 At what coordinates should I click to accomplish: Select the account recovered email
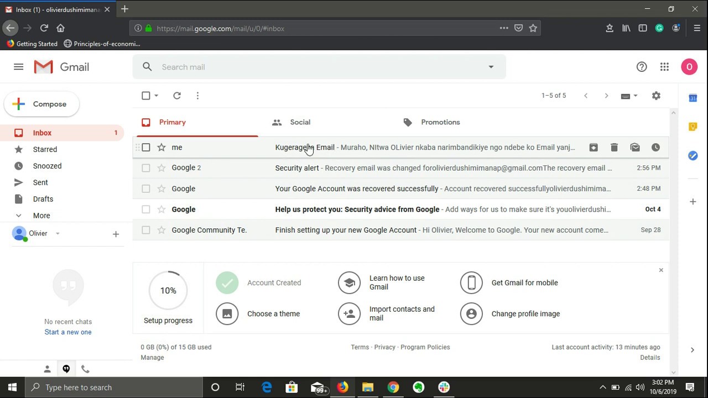pyautogui.click(x=146, y=188)
